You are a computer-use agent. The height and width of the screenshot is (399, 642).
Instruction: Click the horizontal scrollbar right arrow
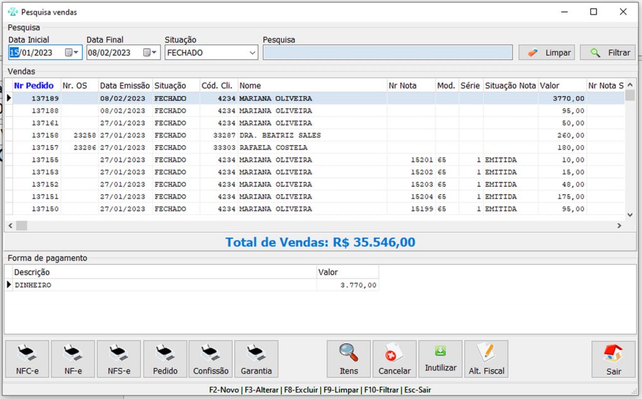pos(620,225)
